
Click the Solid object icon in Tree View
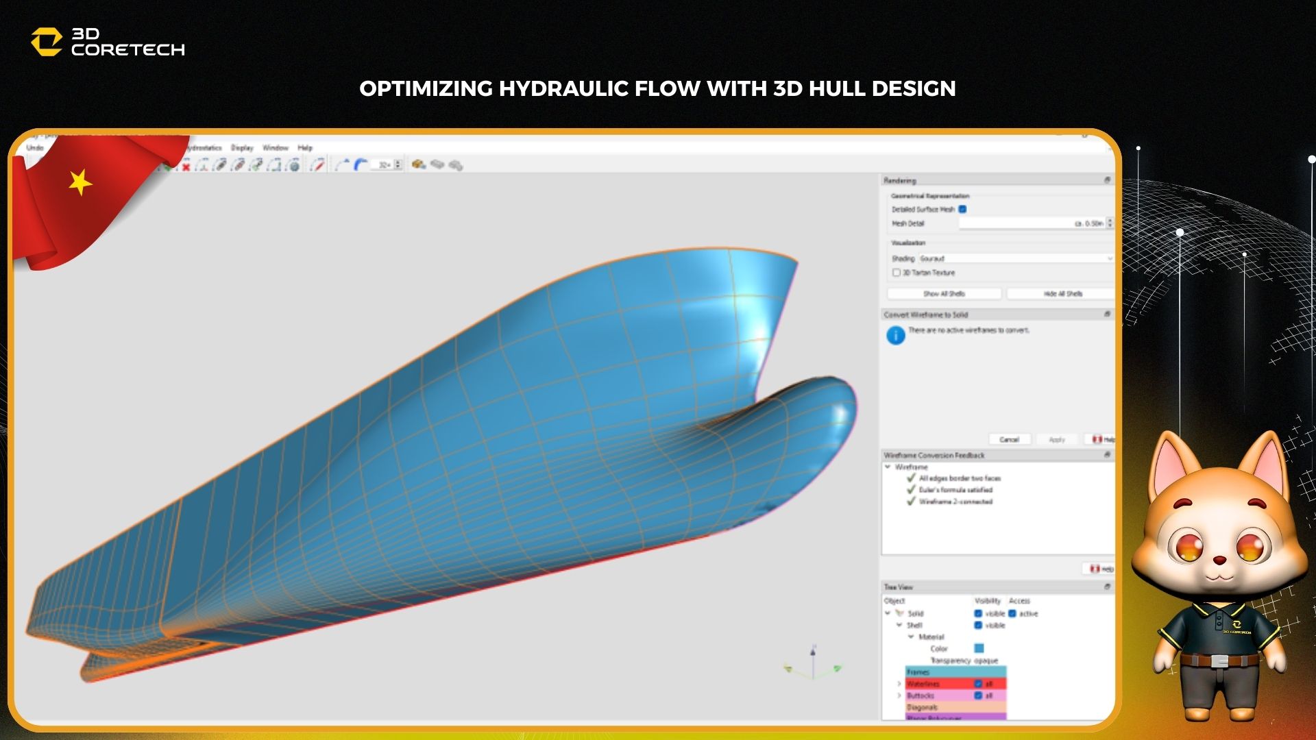[x=899, y=613]
